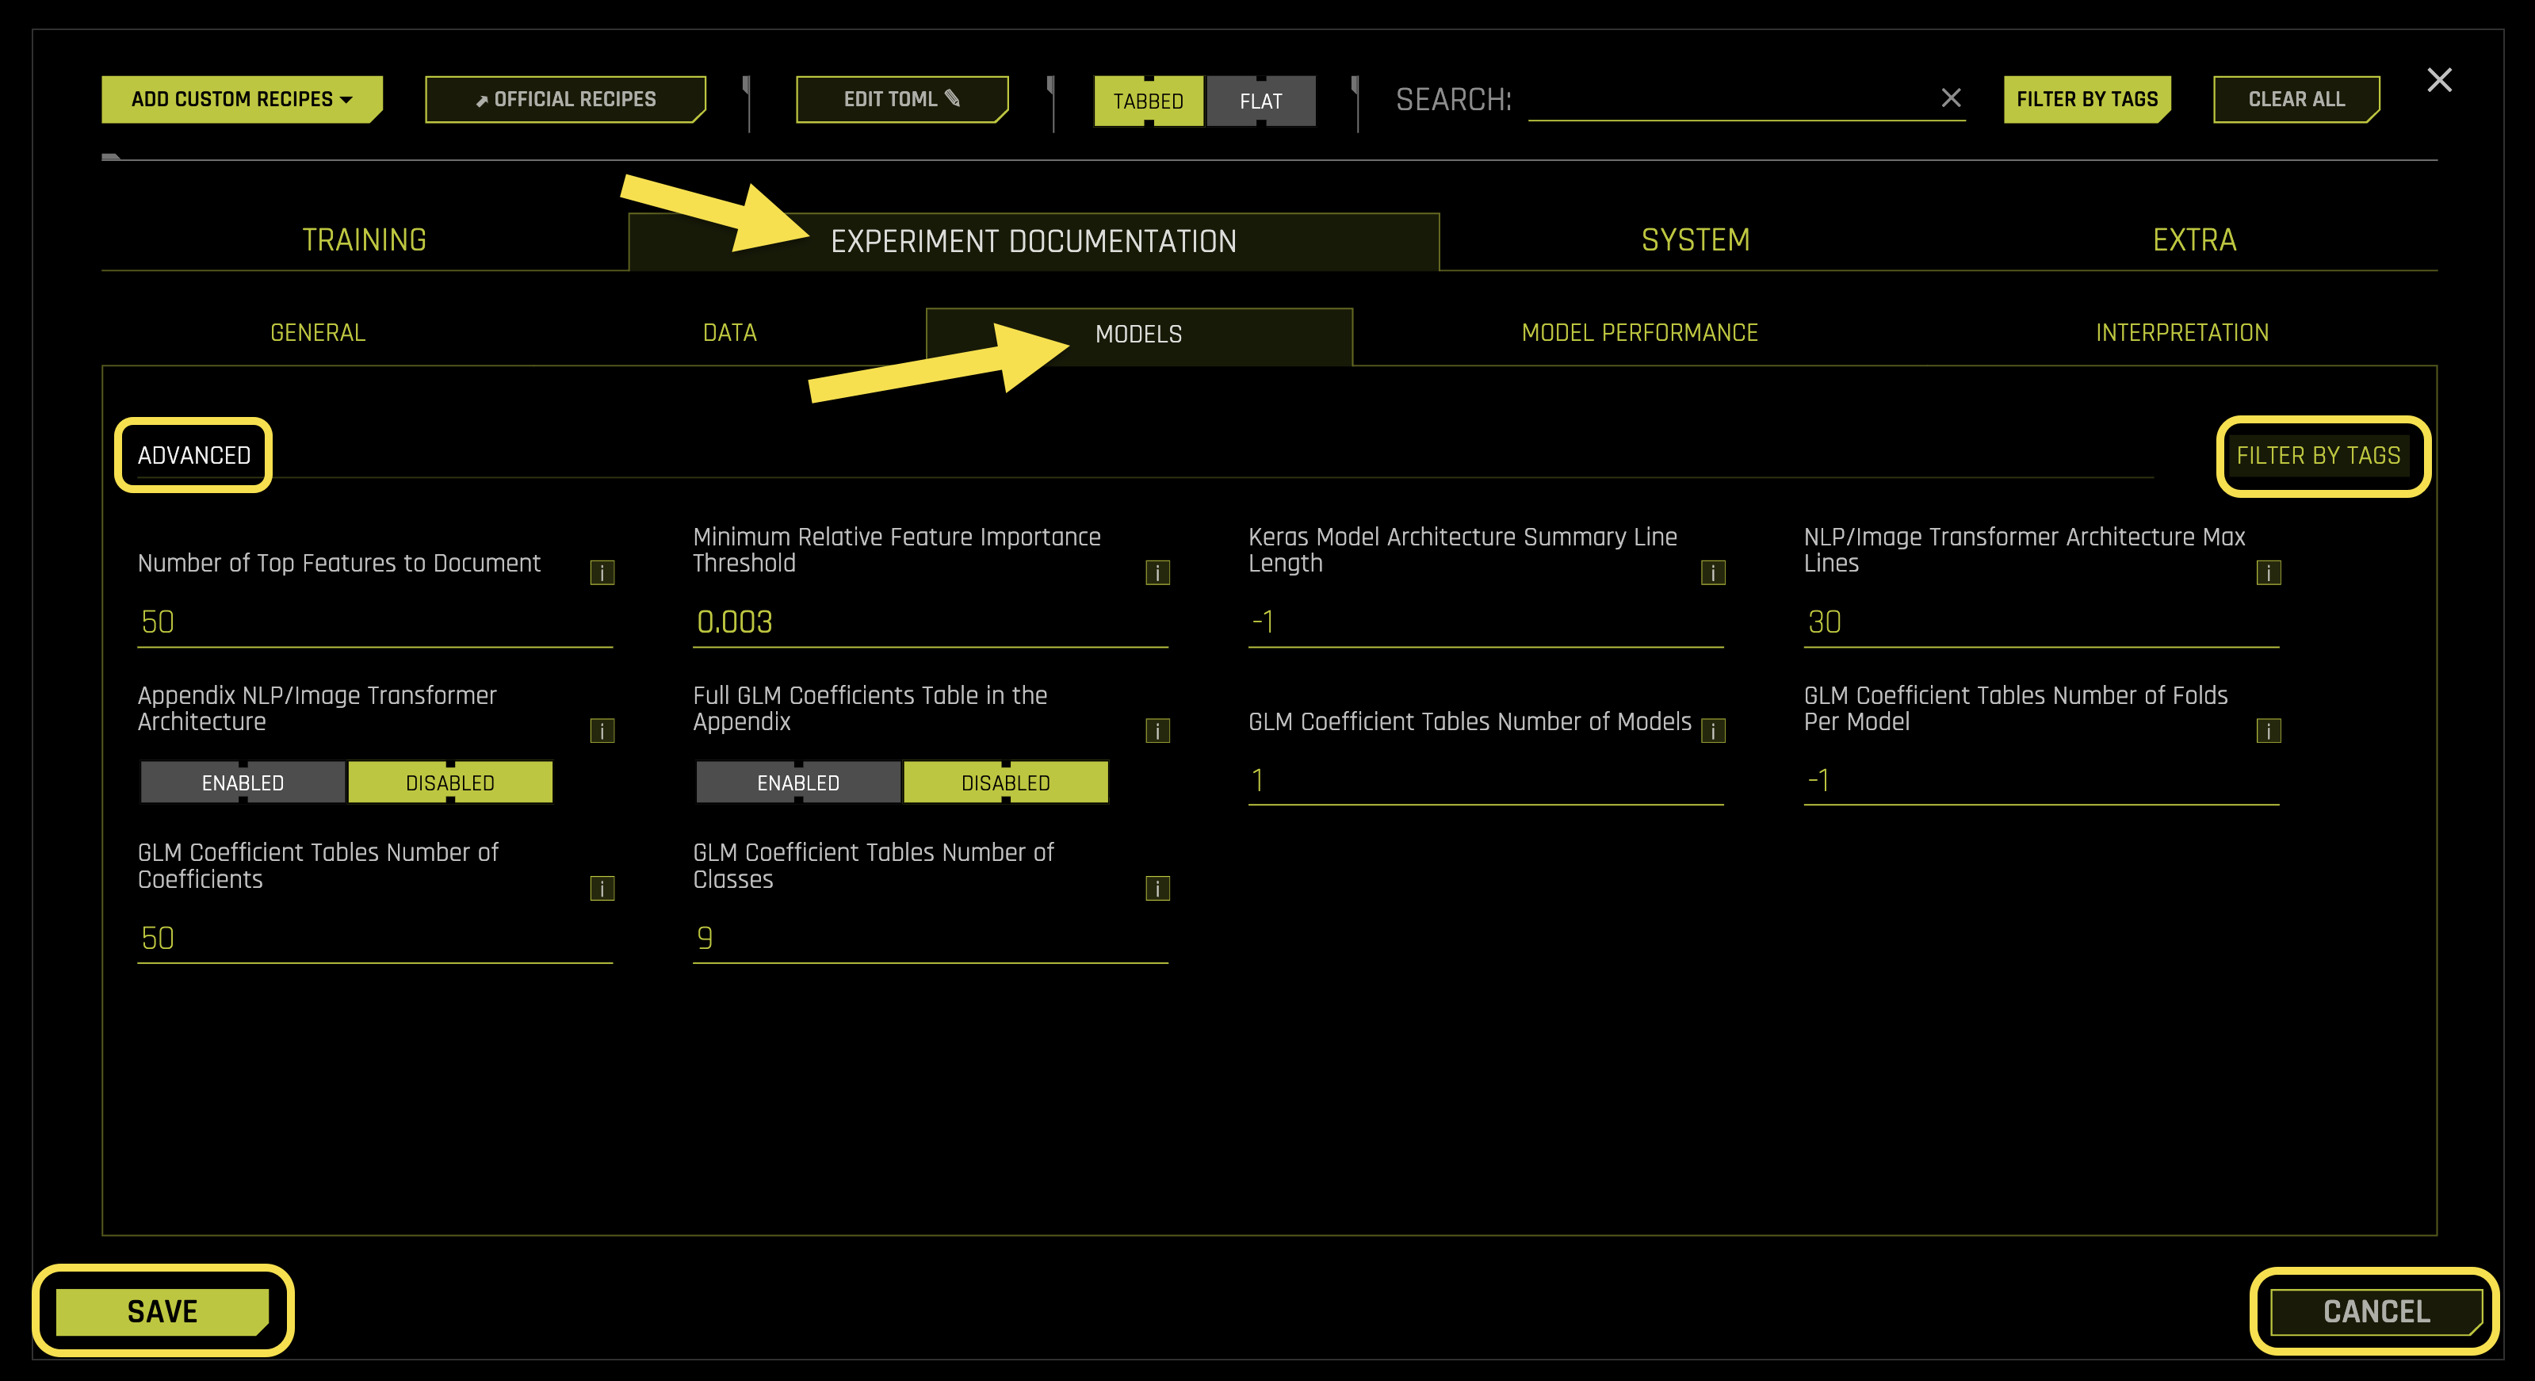The width and height of the screenshot is (2535, 1381).
Task: Open Filter By Tags in Models panel
Action: (x=2318, y=456)
